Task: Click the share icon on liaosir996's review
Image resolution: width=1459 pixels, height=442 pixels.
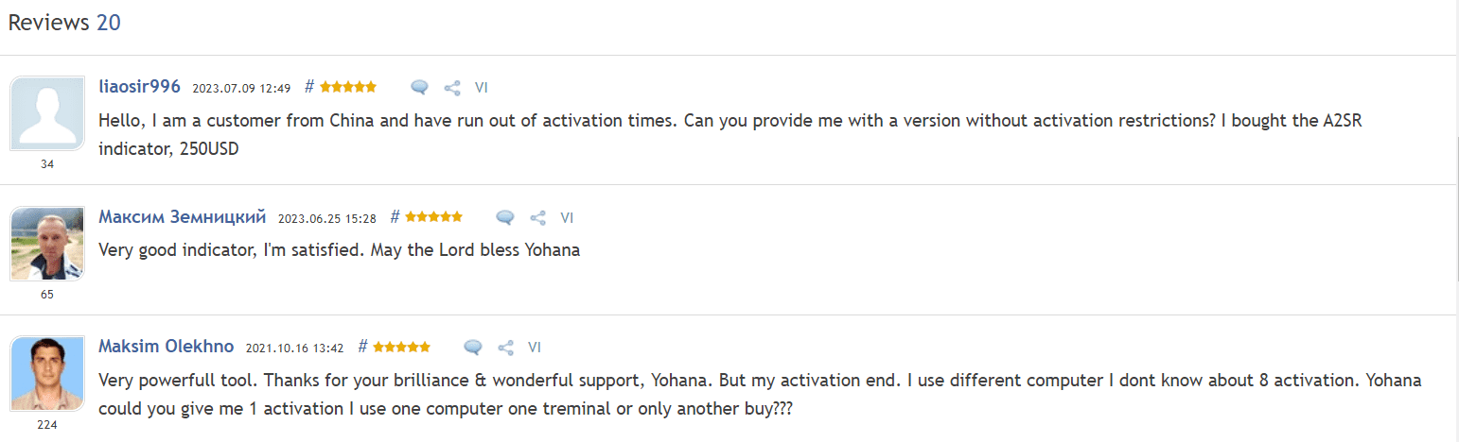Action: tap(452, 88)
